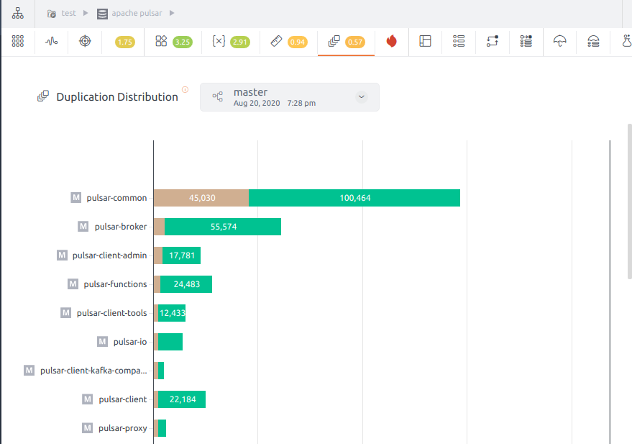
Task: Open the umbrella coverage icon
Action: [559, 42]
